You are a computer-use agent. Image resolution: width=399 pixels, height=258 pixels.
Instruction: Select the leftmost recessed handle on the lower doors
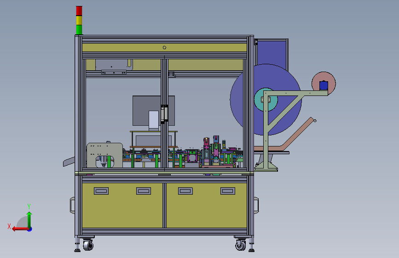(101, 191)
